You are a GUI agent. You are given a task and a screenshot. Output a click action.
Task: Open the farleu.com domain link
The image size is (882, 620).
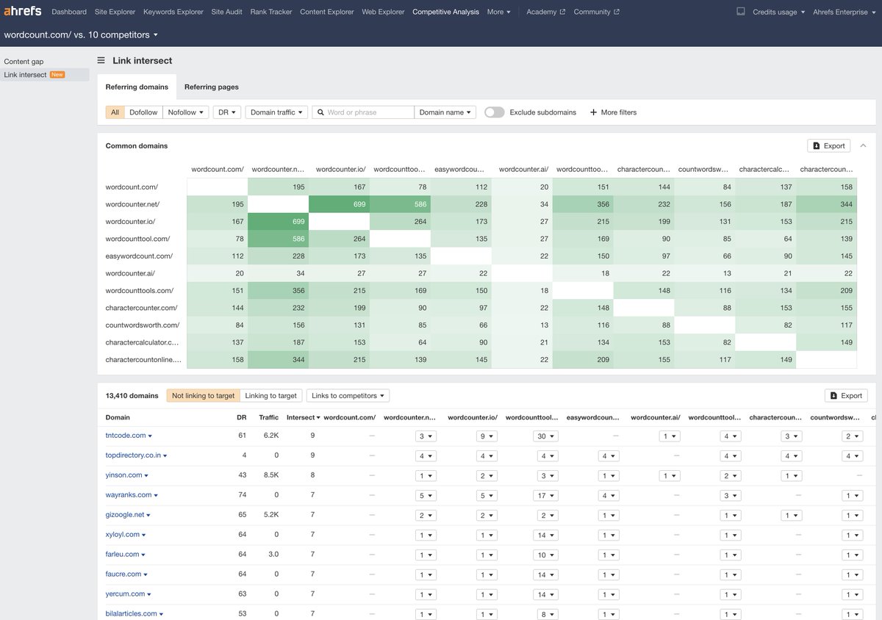coord(122,555)
